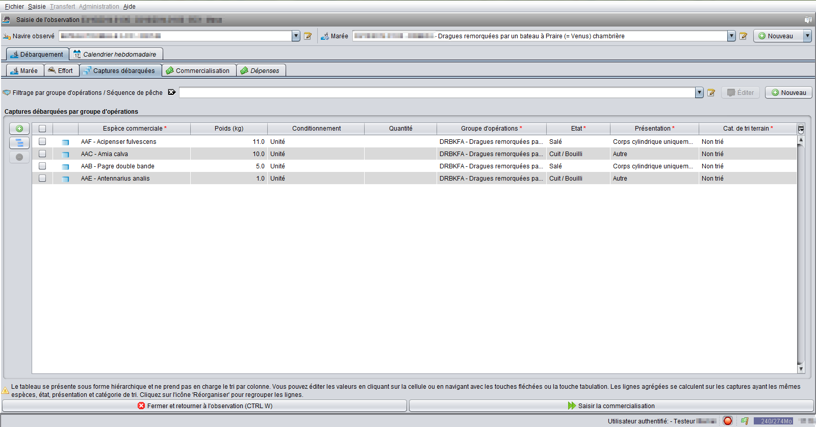
Task: Click the help icon in title bar
Action: pyautogui.click(x=808, y=20)
